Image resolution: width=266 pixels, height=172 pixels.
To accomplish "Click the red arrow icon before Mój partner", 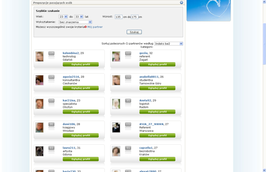I will (86, 27).
